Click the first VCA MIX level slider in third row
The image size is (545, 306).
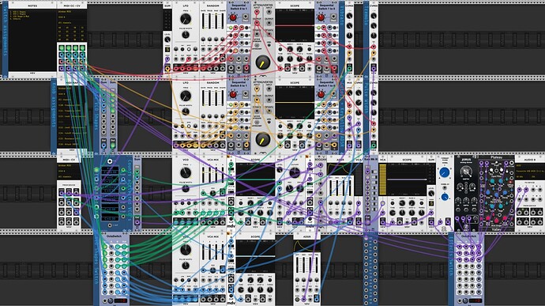click(x=204, y=175)
